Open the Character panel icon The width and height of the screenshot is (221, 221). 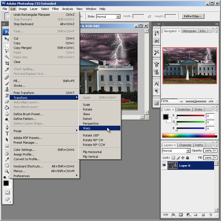click(156, 84)
